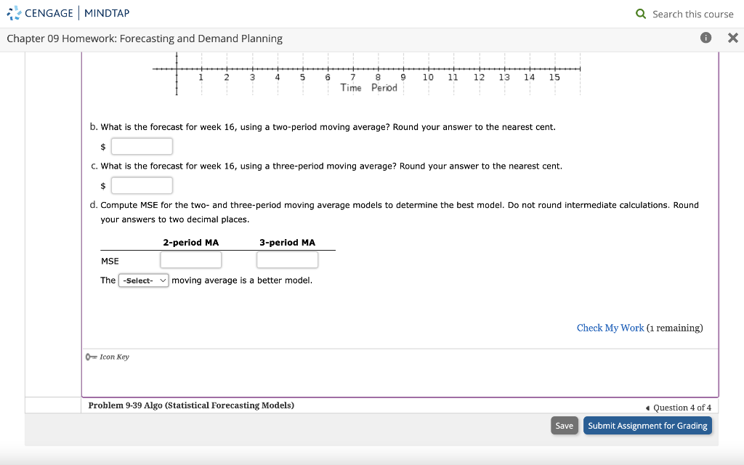Screen dimensions: 744x465
Task: Click the Cengage spiral logo icon
Action: (14, 13)
